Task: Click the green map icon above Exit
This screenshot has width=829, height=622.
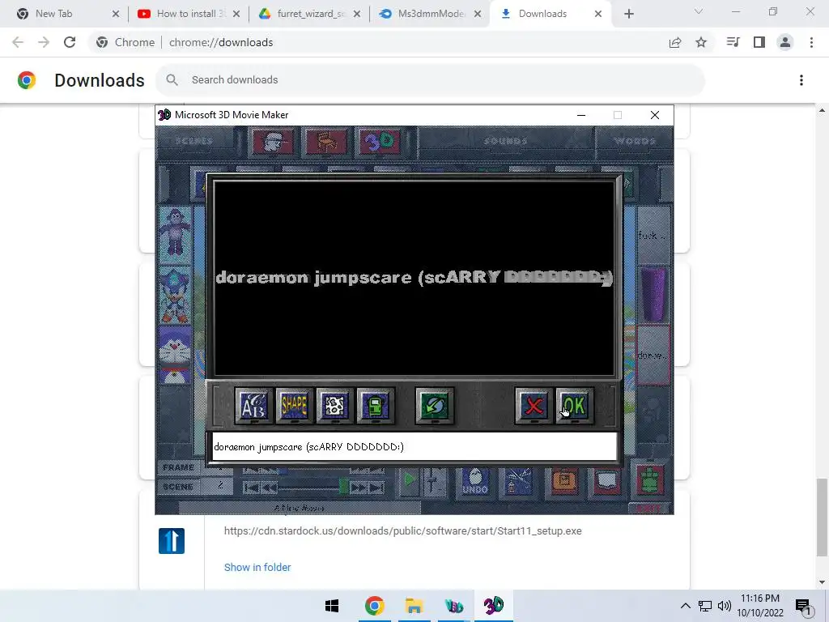Action: 650,479
